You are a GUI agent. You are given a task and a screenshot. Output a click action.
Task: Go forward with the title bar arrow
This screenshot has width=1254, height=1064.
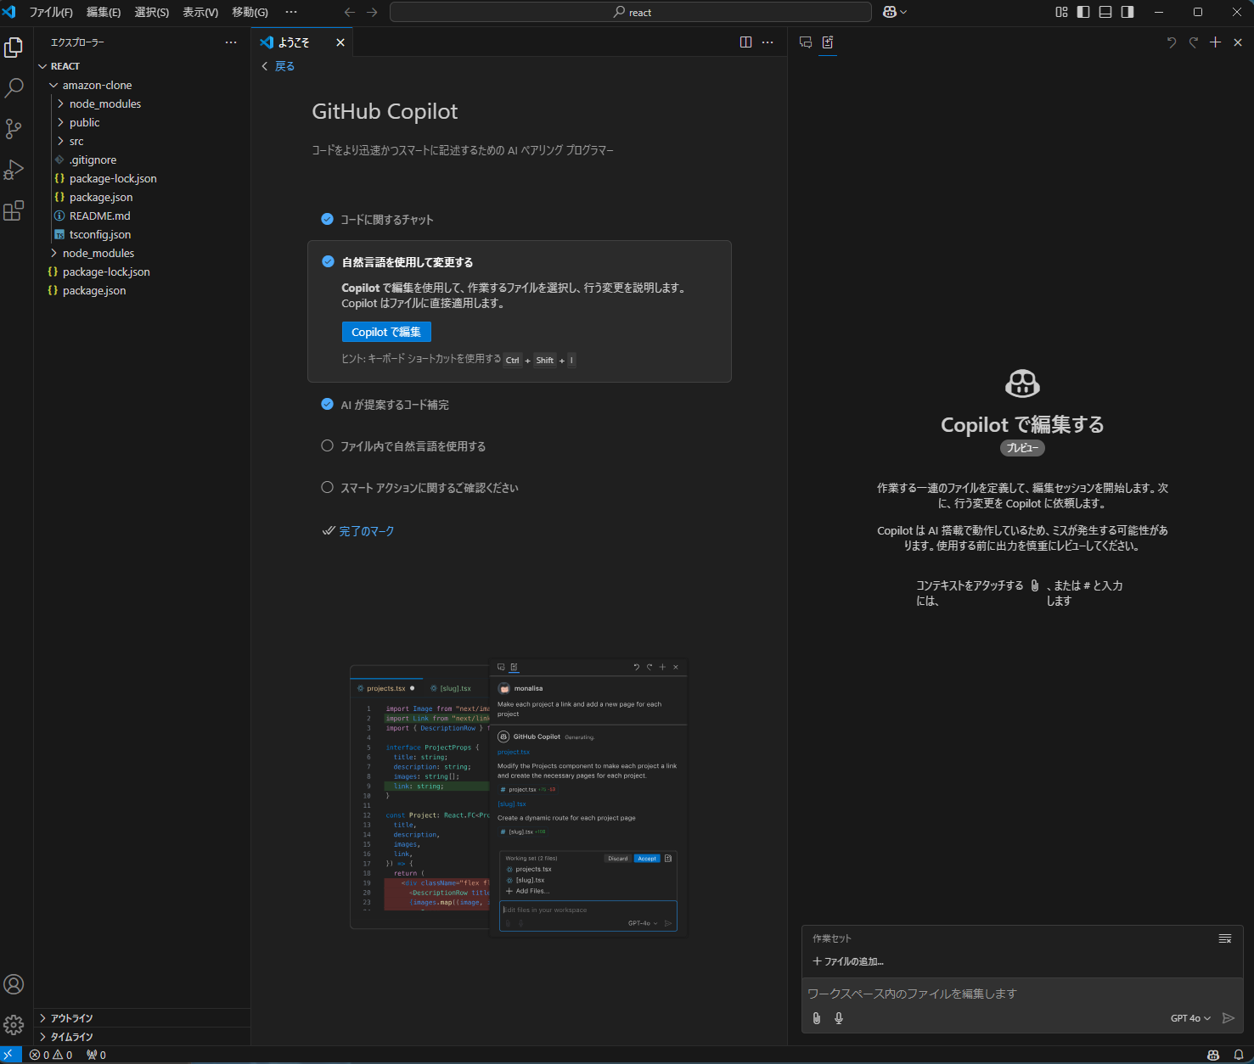click(x=372, y=12)
